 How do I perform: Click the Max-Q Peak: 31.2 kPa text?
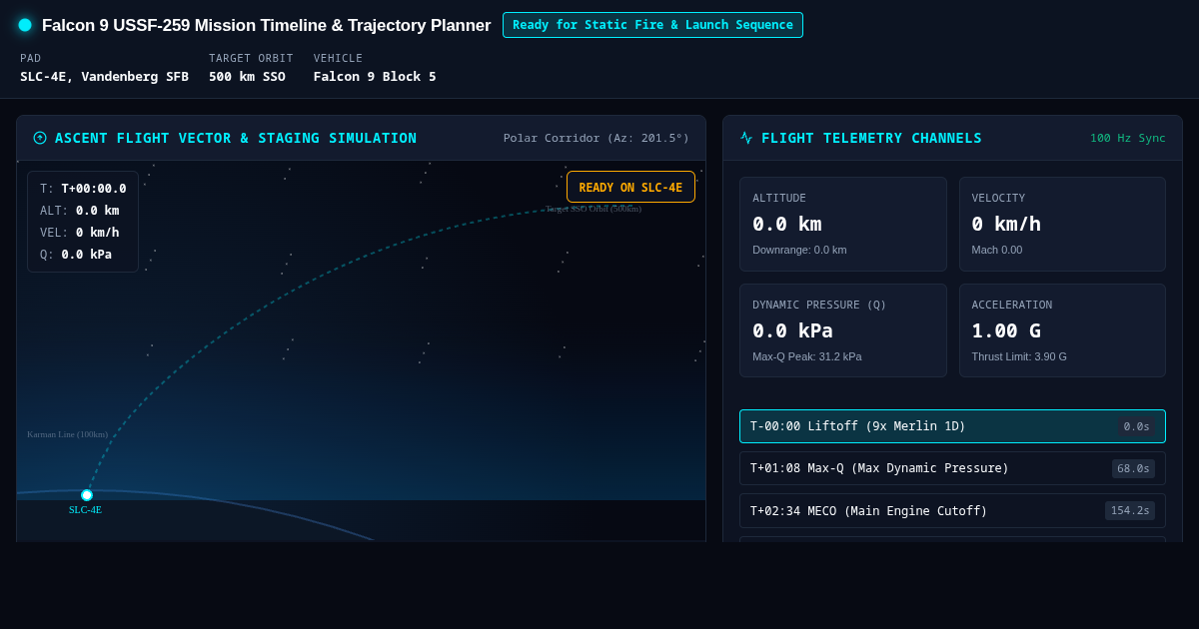click(x=806, y=356)
